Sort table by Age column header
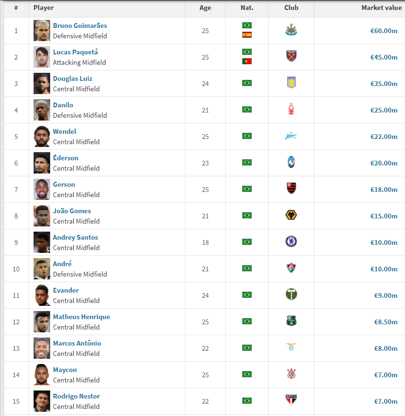Screen dimensions: 405x416 [205, 8]
